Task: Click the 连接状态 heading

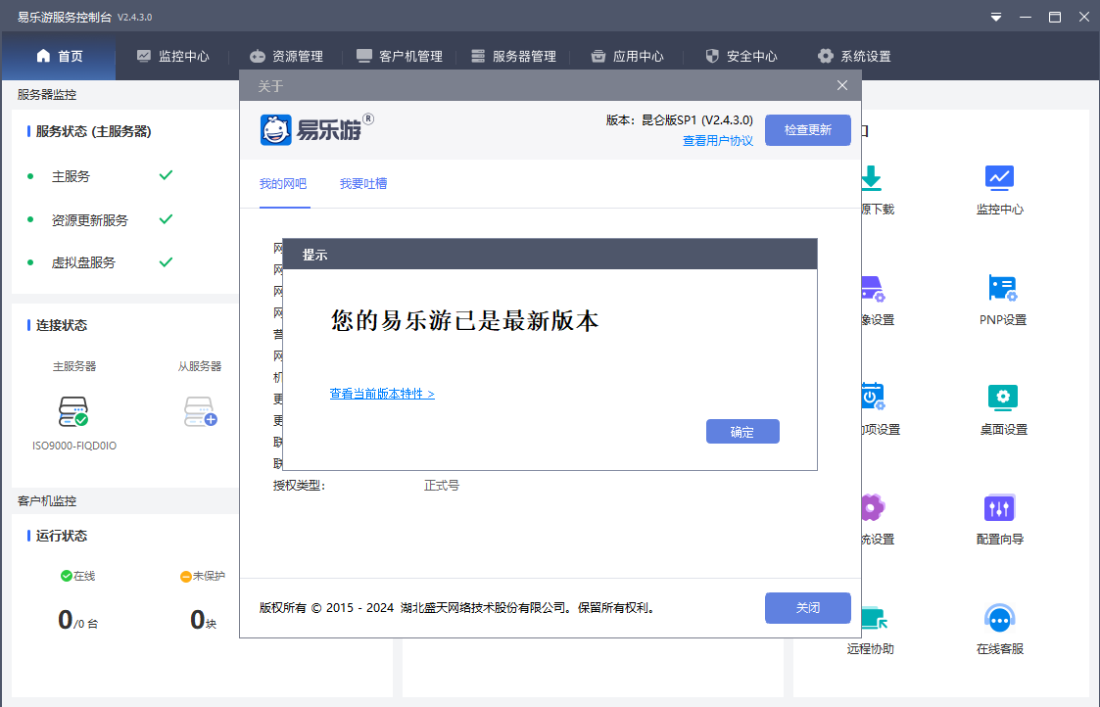Action: [62, 325]
